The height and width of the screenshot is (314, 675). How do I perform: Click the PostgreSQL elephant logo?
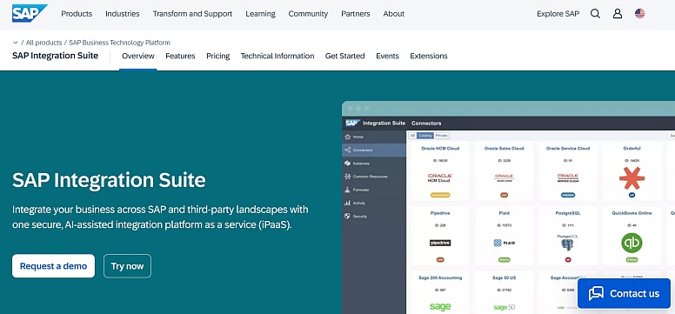[x=568, y=243]
